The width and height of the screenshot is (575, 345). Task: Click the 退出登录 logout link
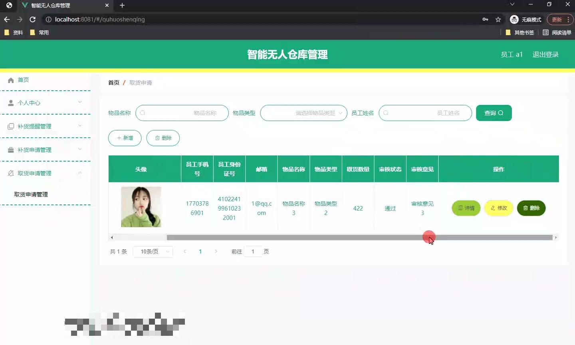tap(545, 54)
